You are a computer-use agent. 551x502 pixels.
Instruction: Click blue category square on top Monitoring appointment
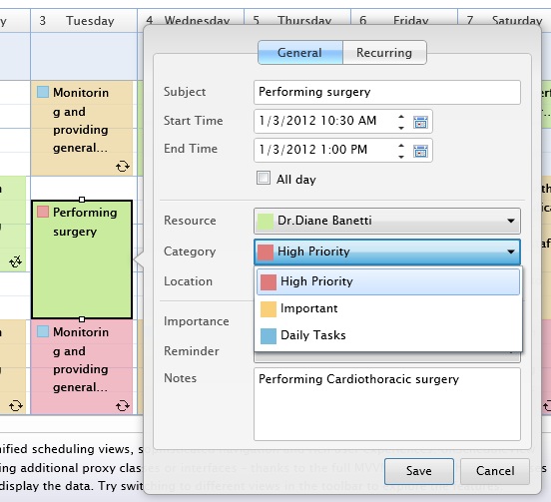pyautogui.click(x=43, y=92)
